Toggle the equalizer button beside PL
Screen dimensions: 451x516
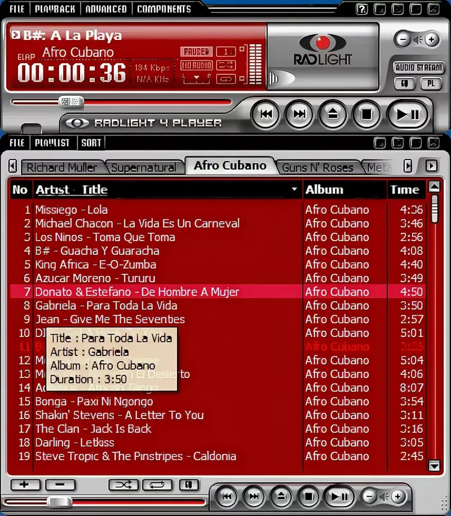click(x=405, y=83)
